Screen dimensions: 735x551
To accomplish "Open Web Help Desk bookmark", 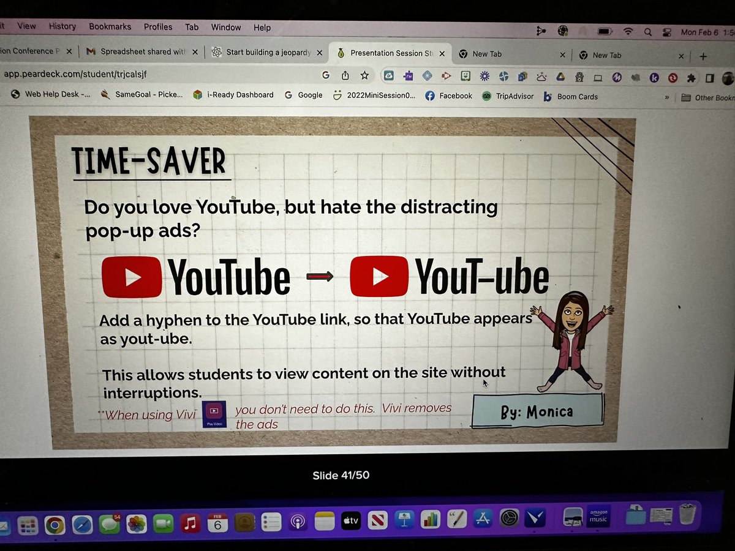I will [x=51, y=94].
